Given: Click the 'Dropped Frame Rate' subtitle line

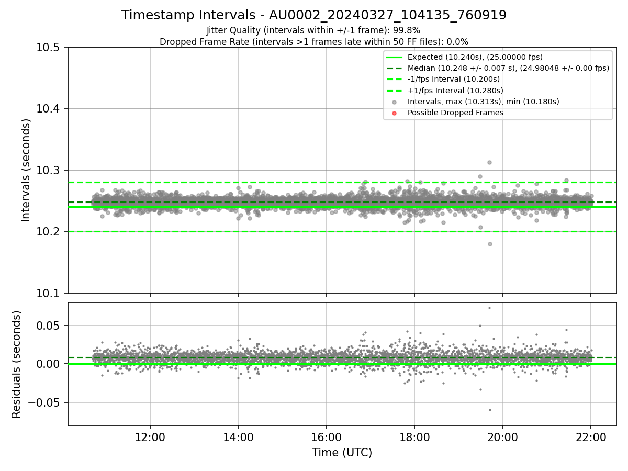Looking at the screenshot, I should pos(314,42).
